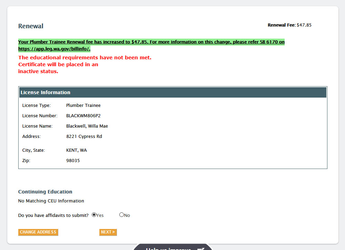Image resolution: width=345 pixels, height=250 pixels.
Task: Click the address 8221 Cypress Rd
Action: [x=84, y=136]
